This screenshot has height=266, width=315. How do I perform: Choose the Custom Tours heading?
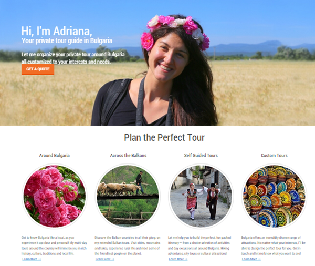click(x=274, y=155)
